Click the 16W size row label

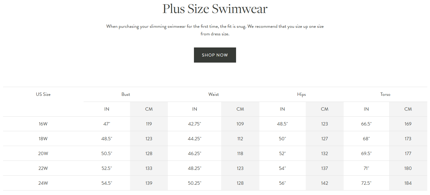[x=43, y=124]
